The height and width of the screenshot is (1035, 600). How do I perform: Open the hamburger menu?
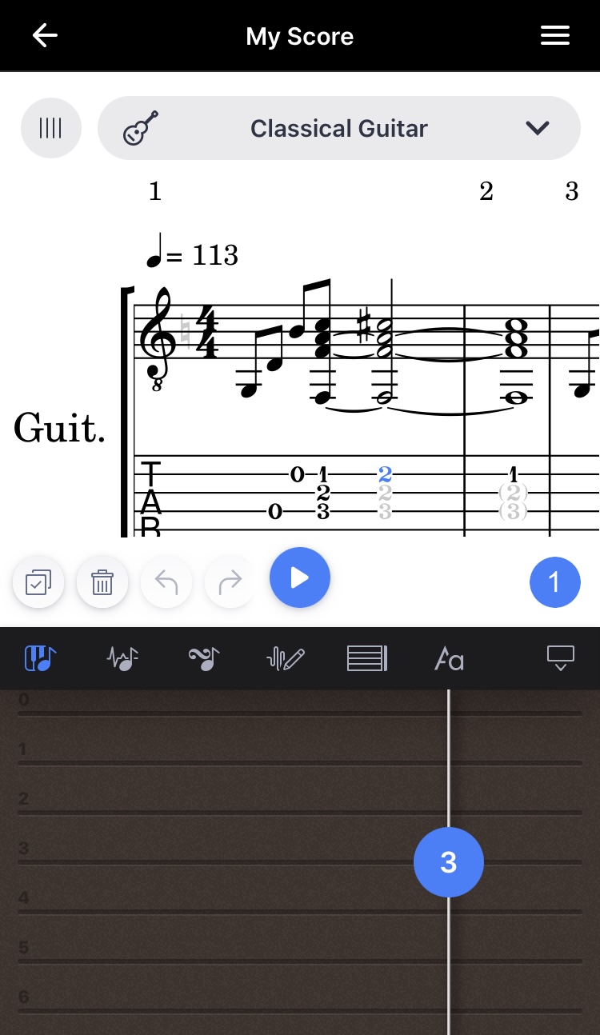pos(554,36)
